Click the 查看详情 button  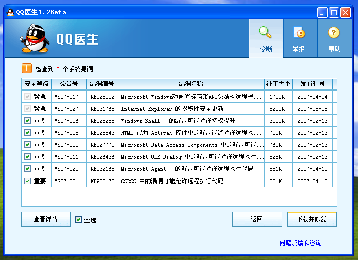[x=46, y=219]
